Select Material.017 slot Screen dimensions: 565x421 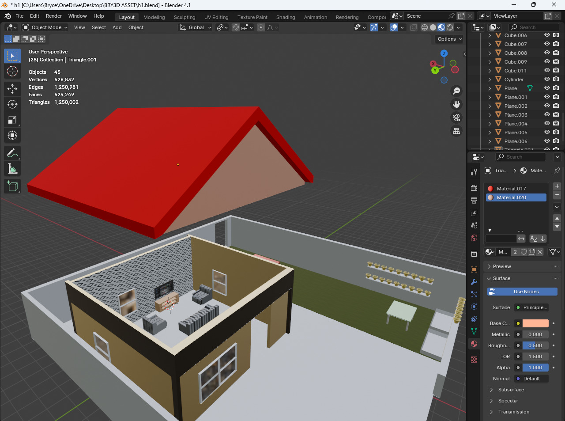pos(516,189)
